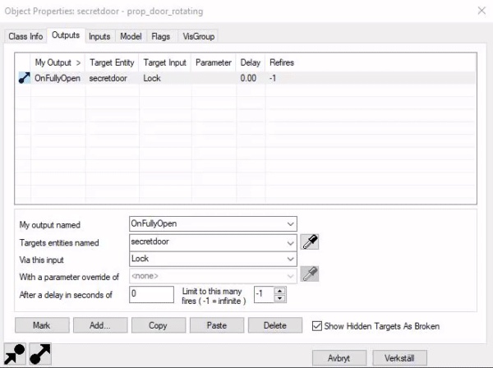Decrease the fire limit with down arrow
This screenshot has width=493, height=368.
[x=279, y=298]
